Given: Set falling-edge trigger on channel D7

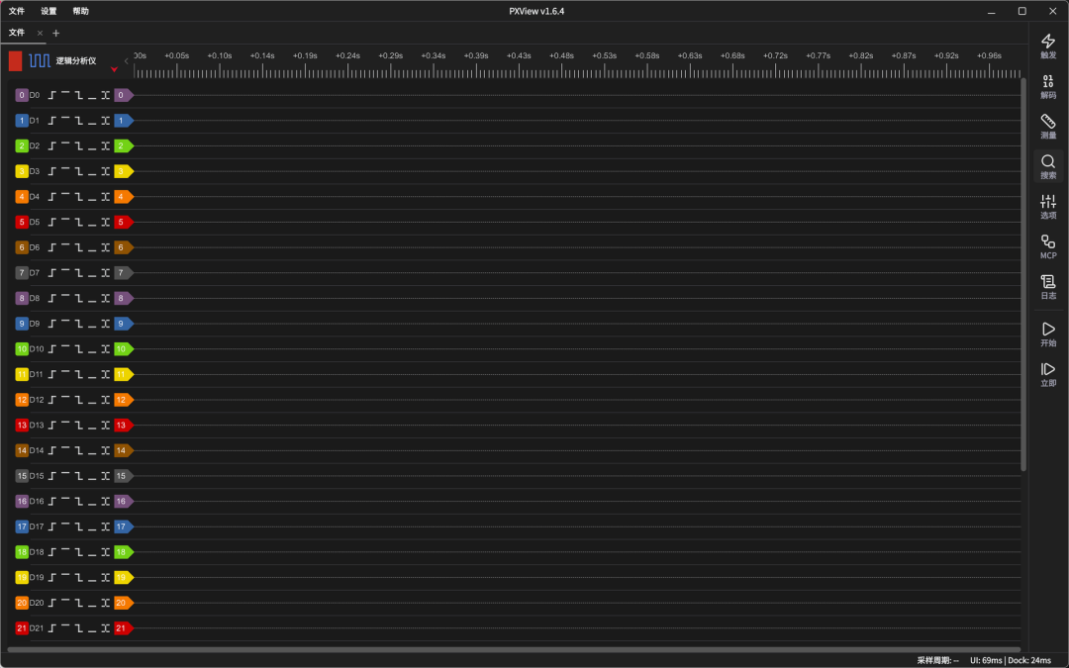Looking at the screenshot, I should [x=79, y=273].
